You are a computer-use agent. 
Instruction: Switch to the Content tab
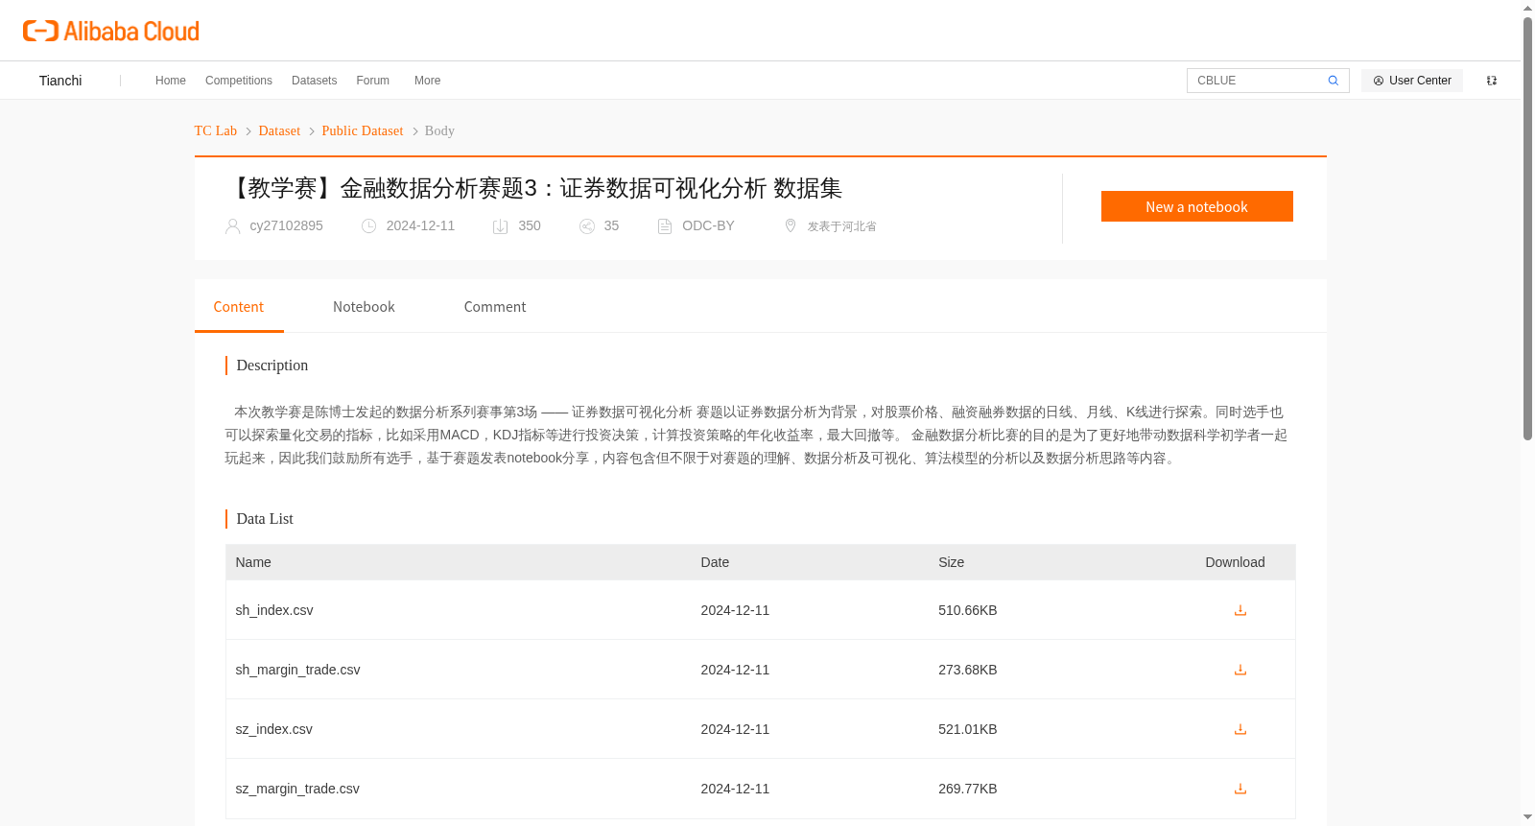click(x=239, y=307)
